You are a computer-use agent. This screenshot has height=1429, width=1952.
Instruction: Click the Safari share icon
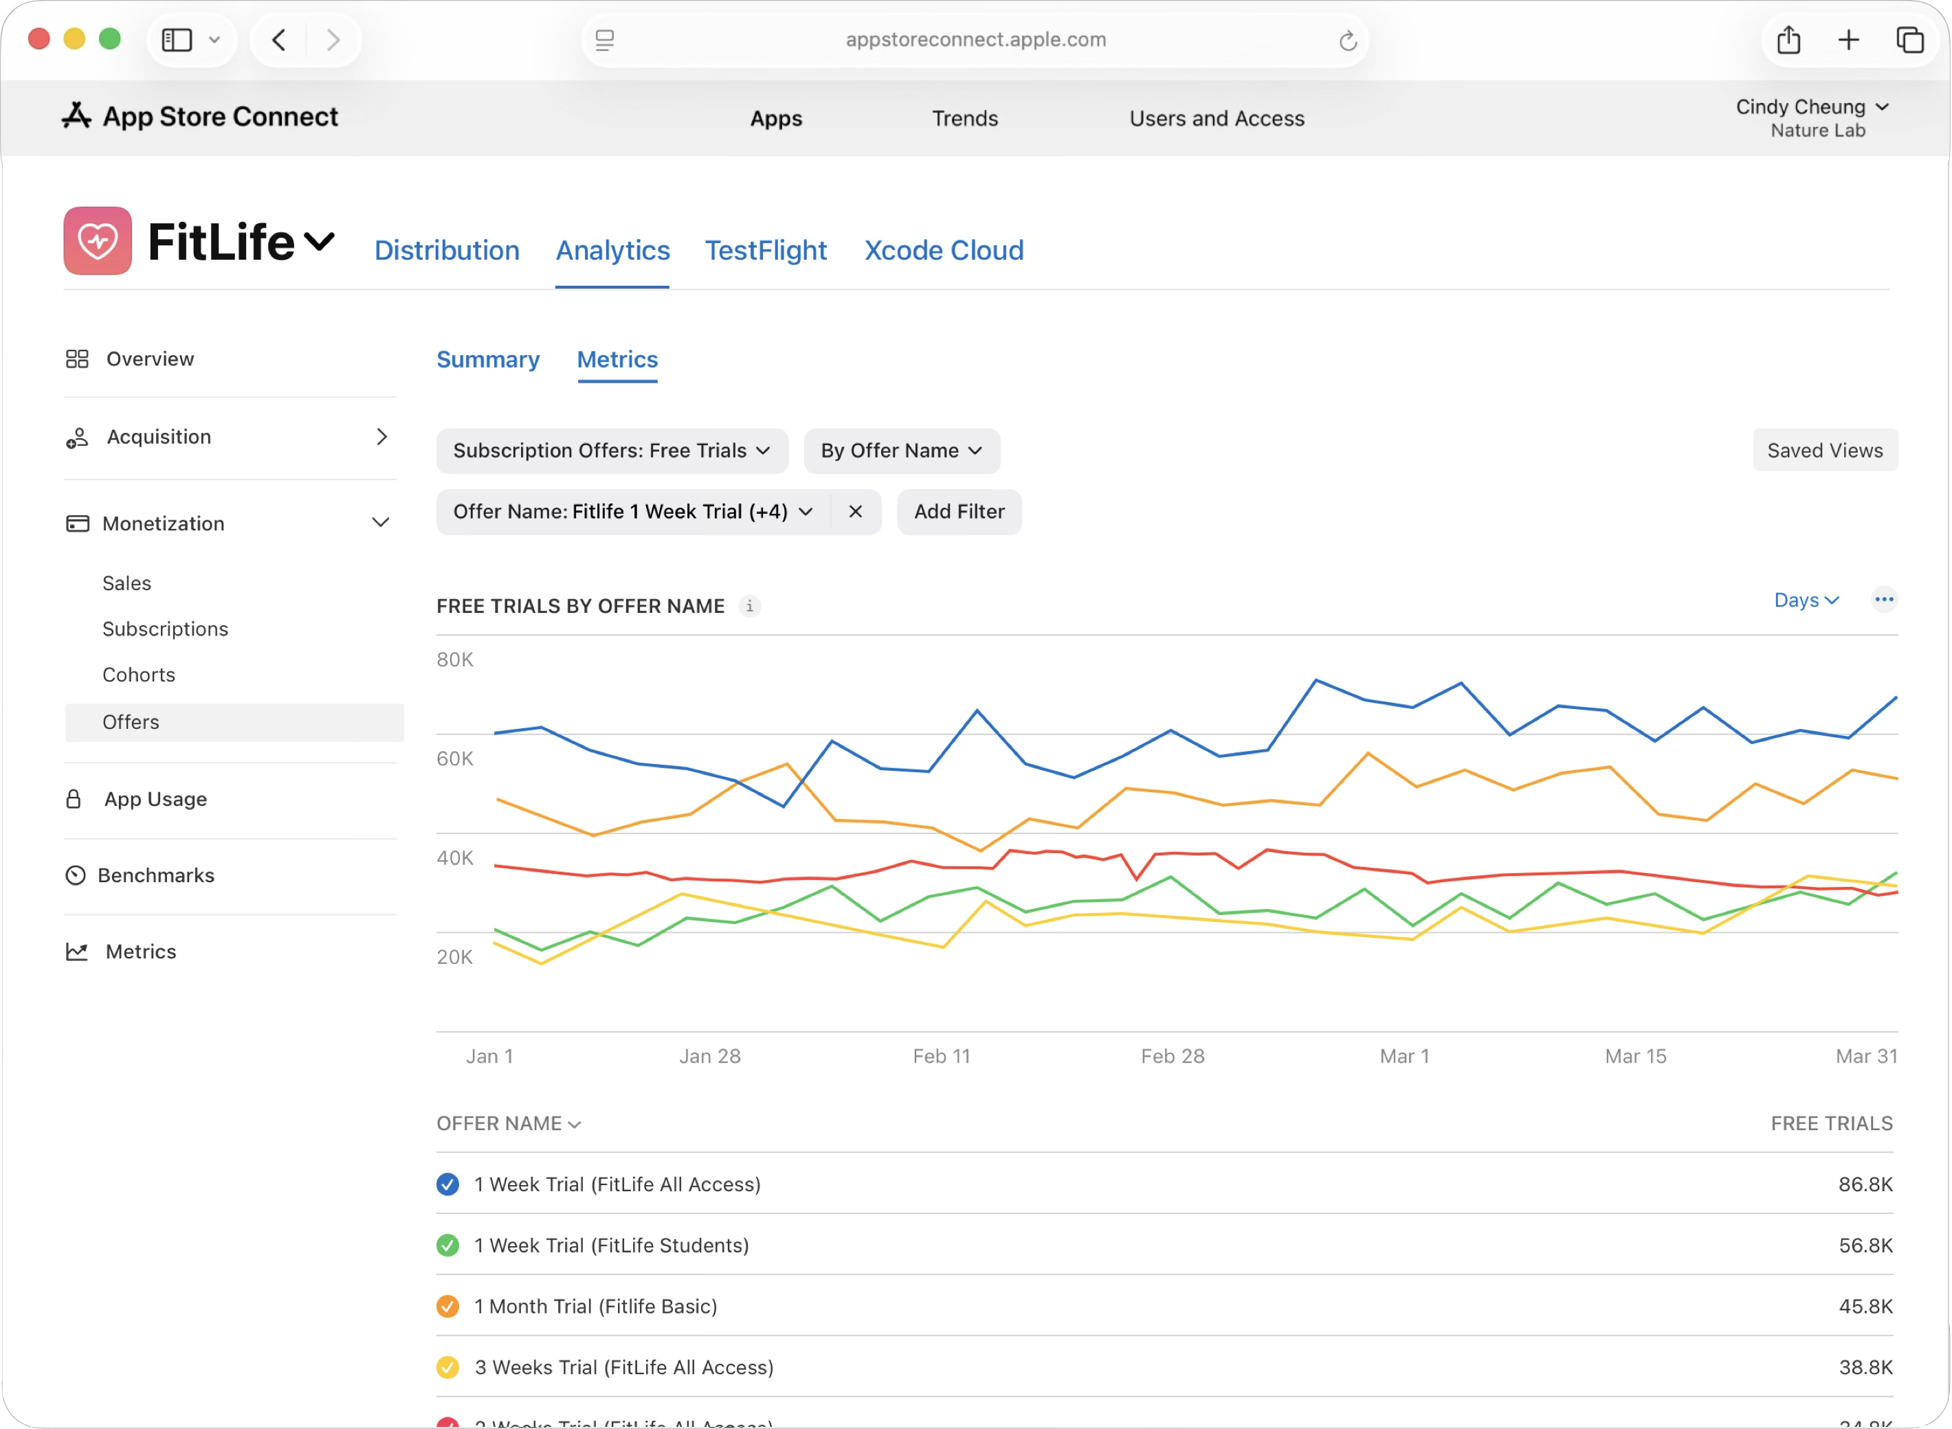coord(1788,40)
